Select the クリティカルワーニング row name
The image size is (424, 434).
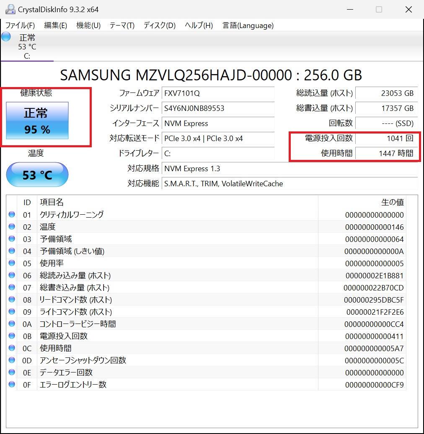tap(72, 215)
